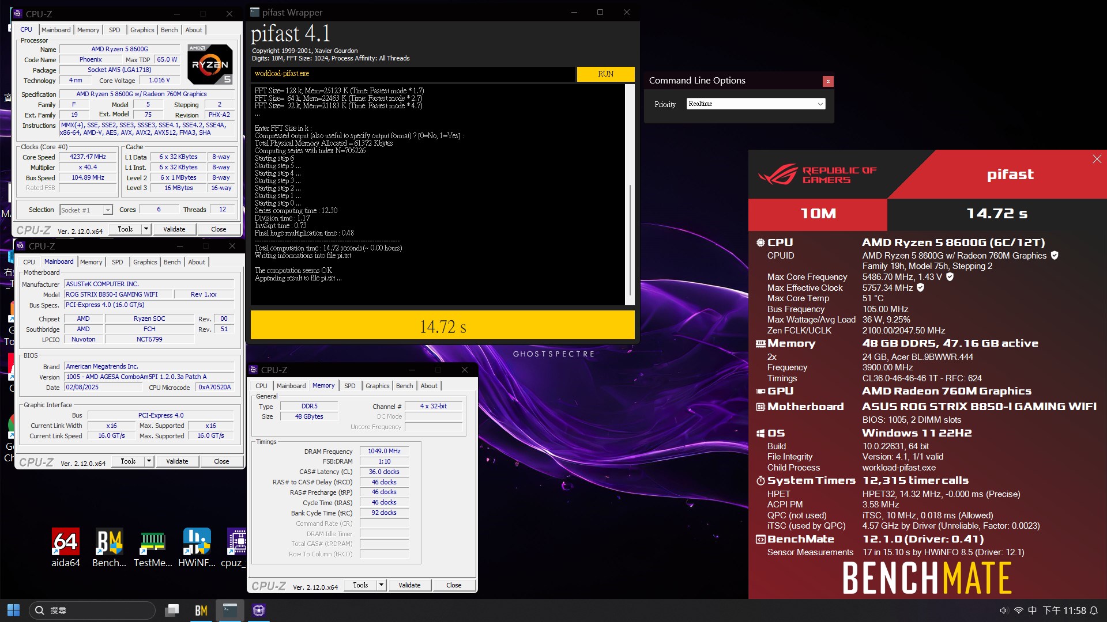
Task: Open Task View on the taskbar
Action: point(172,610)
